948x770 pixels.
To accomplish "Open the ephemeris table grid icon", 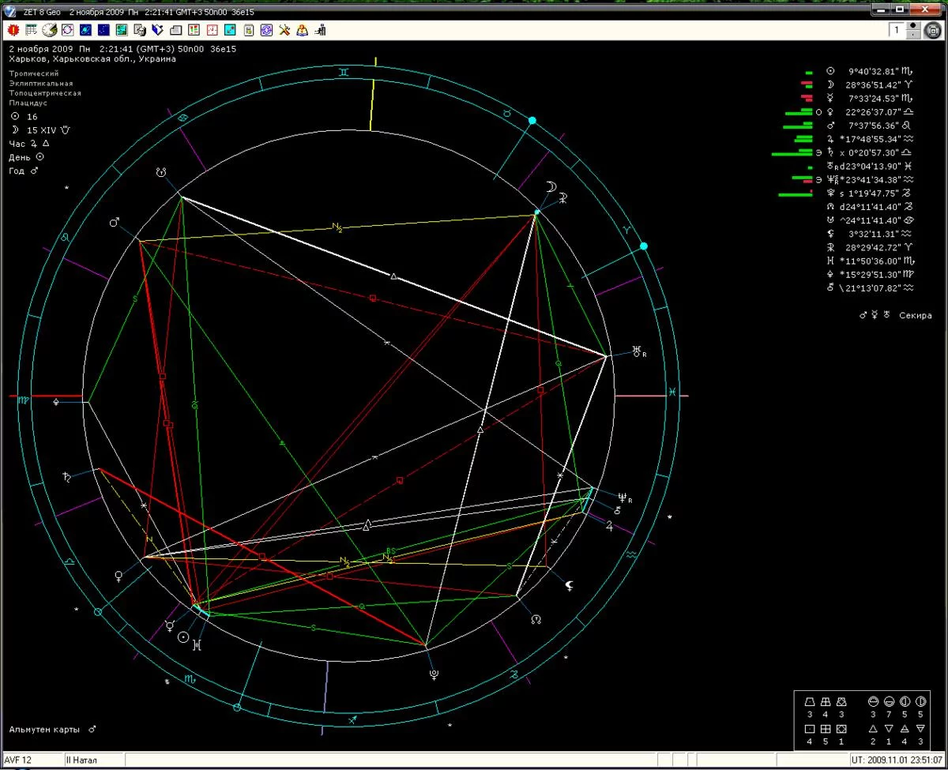I will [31, 30].
